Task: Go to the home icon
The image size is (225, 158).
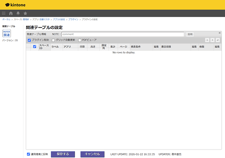Action: (11, 14)
